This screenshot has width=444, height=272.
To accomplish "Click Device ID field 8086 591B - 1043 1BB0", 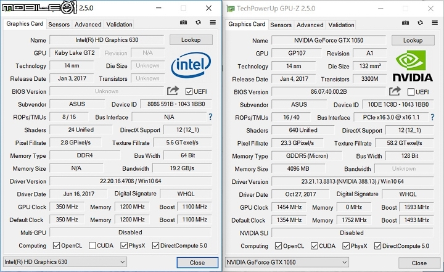I will [176, 104].
